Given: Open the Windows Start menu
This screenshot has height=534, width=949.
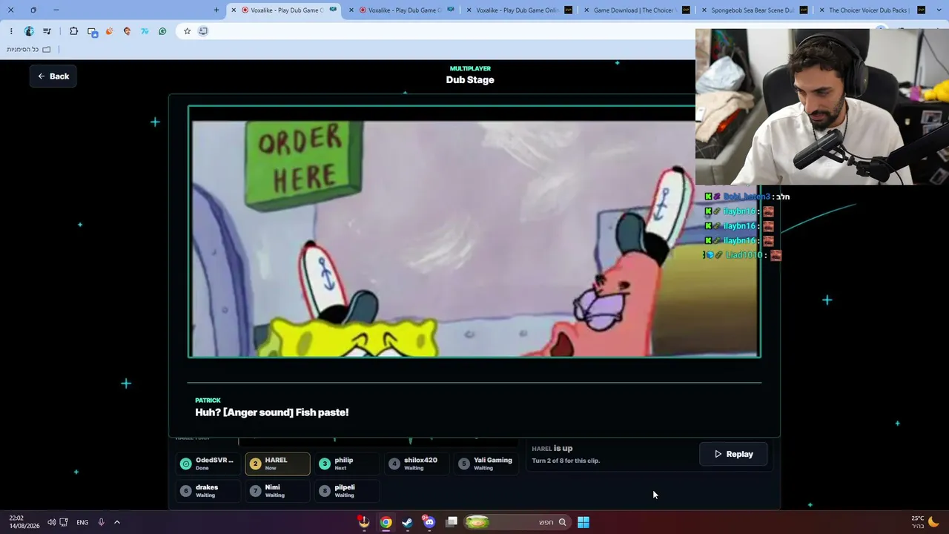Looking at the screenshot, I should tap(583, 522).
